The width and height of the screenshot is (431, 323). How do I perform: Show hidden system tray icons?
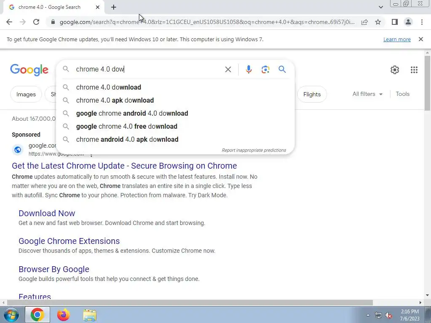pos(368,315)
